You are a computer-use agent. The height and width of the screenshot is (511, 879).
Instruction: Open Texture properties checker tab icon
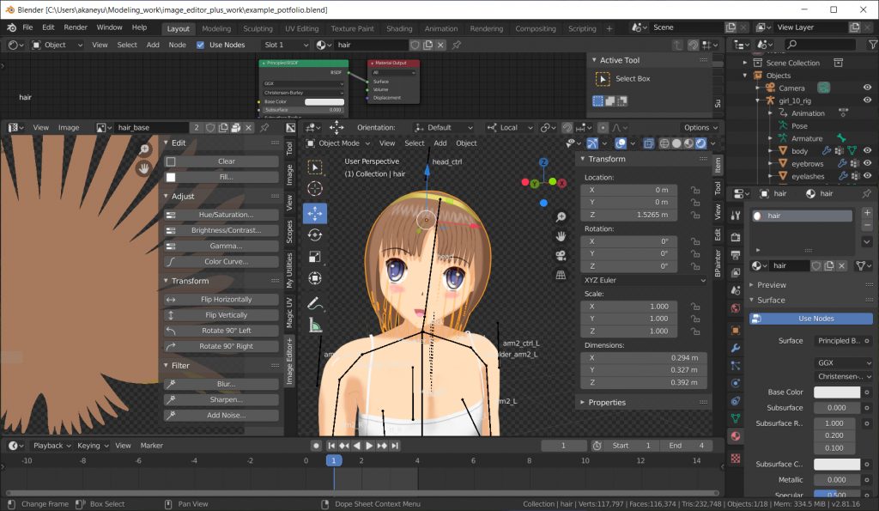tap(736, 459)
